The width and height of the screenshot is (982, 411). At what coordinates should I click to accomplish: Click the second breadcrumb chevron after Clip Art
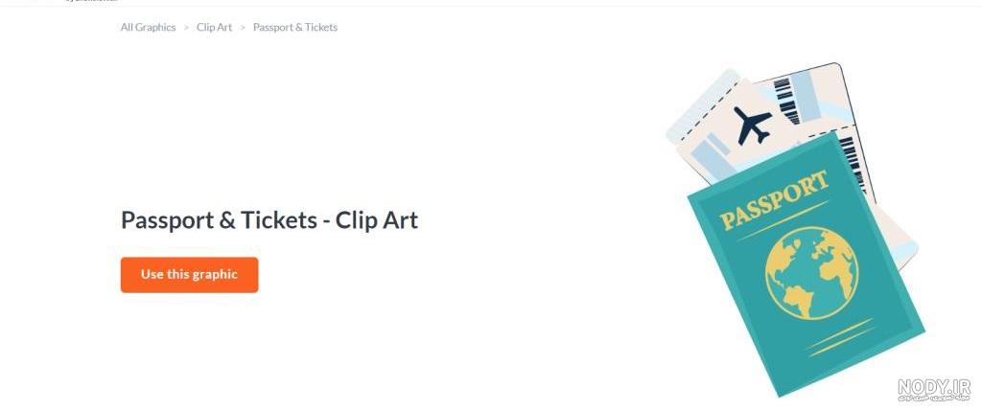[x=243, y=28]
